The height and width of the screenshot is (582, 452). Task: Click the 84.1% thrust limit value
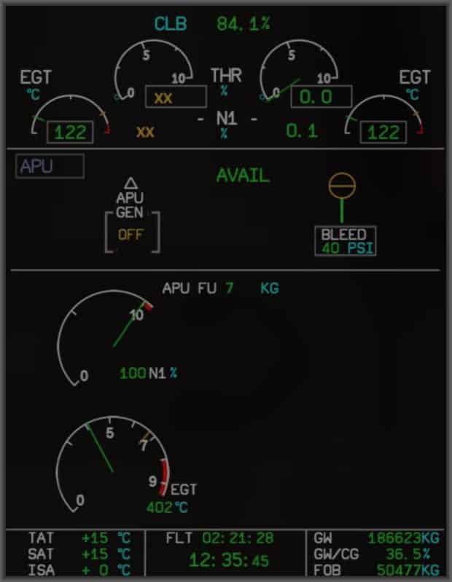243,24
